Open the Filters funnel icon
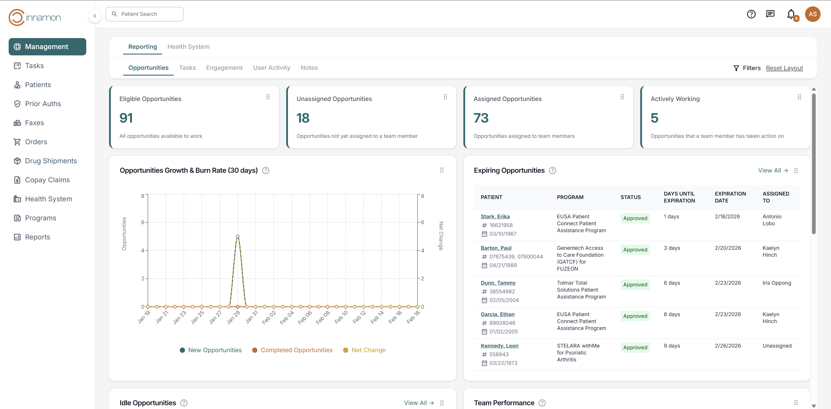 736,68
